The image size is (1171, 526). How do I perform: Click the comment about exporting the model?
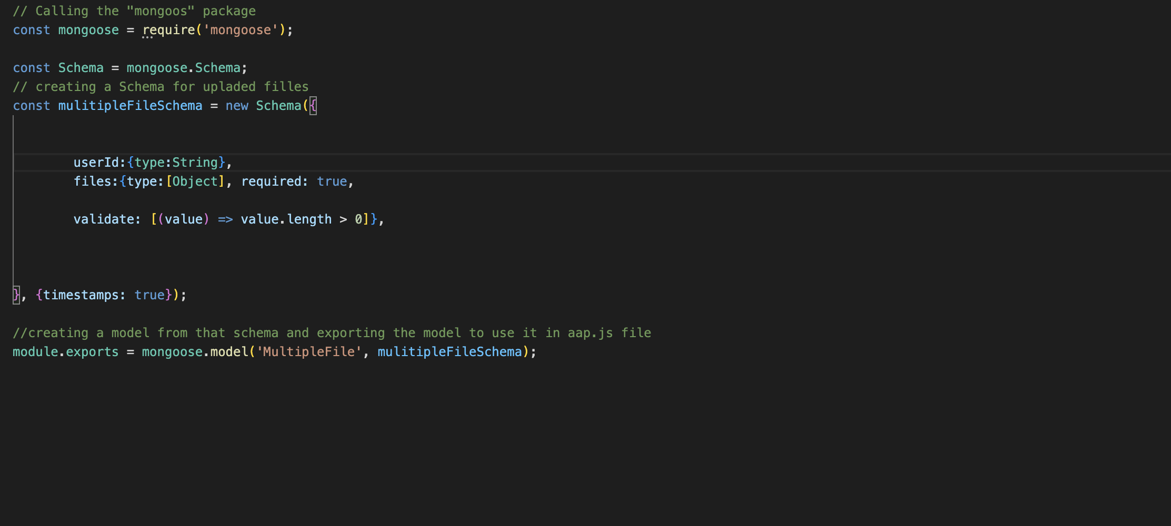click(332, 332)
